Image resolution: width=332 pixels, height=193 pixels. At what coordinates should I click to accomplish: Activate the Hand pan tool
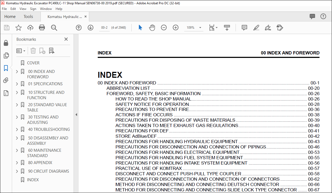(x=152, y=28)
